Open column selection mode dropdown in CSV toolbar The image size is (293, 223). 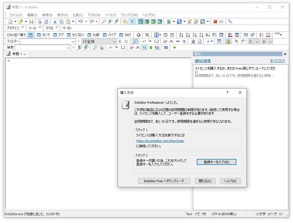point(160,35)
